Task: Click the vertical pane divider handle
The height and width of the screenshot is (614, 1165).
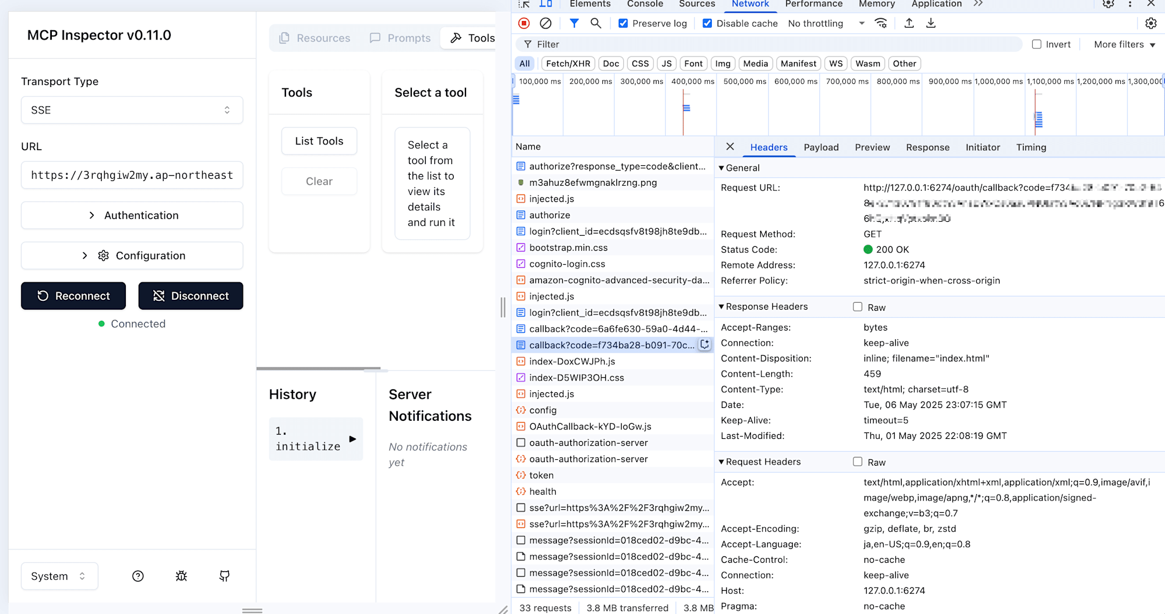Action: pos(503,307)
